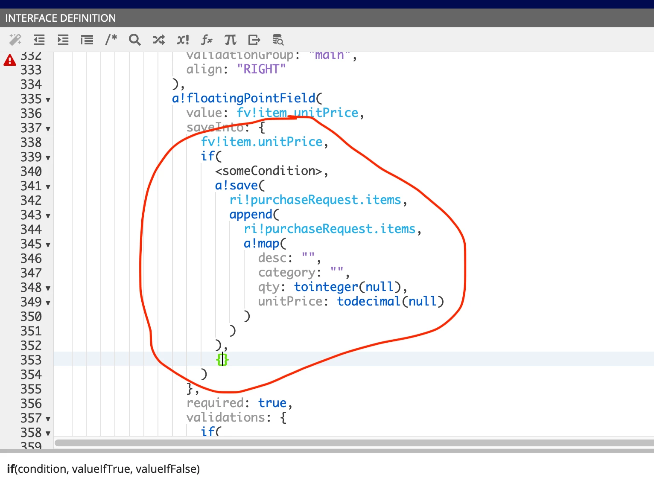This screenshot has height=489, width=654.
Task: Collapse the fold arrow at line 358
Action: tap(48, 434)
